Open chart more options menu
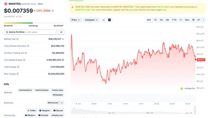Viewport: 208px width, 118px height. (203, 20)
